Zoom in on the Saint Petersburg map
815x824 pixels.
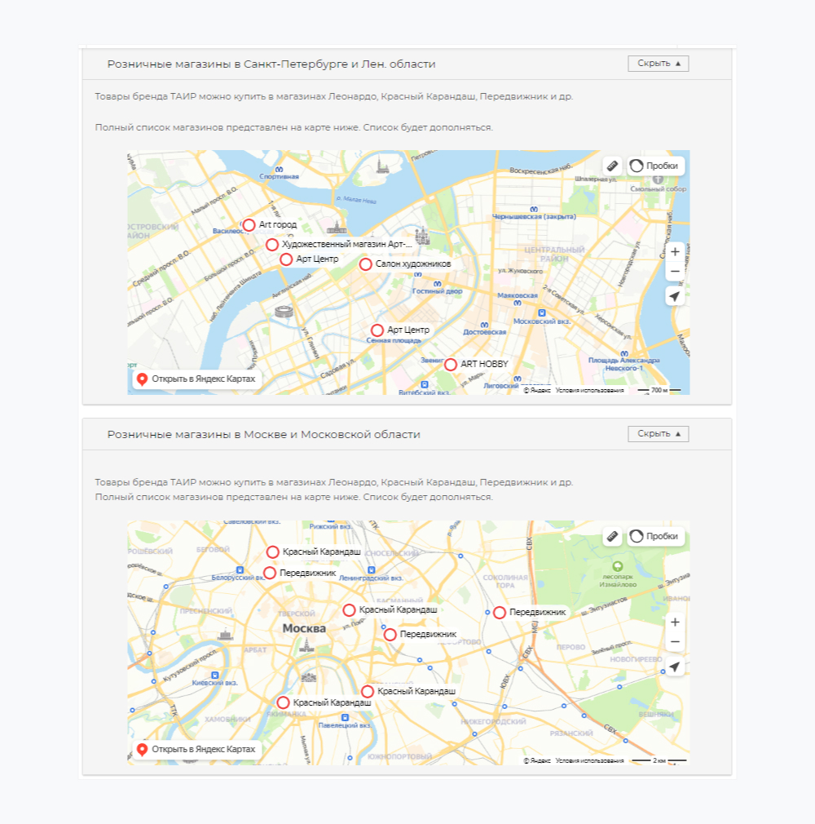(x=674, y=252)
